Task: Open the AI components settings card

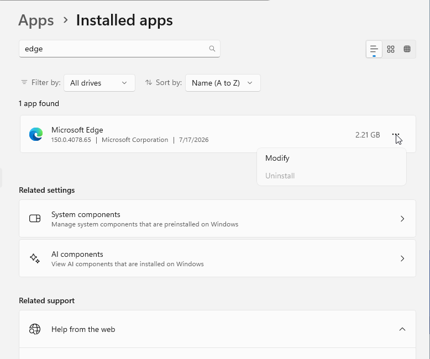Action: point(217,258)
